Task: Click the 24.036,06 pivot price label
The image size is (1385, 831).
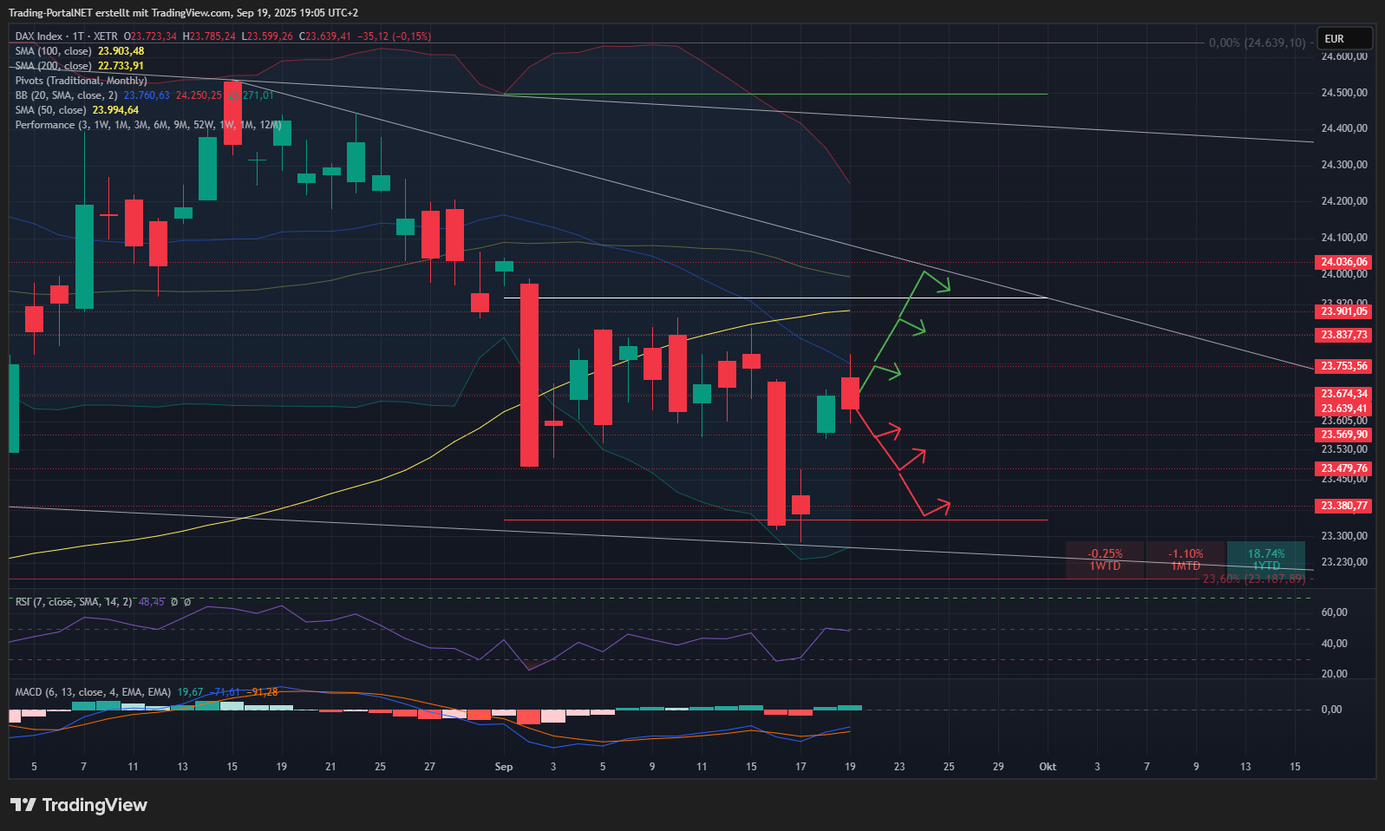Action: click(1343, 262)
